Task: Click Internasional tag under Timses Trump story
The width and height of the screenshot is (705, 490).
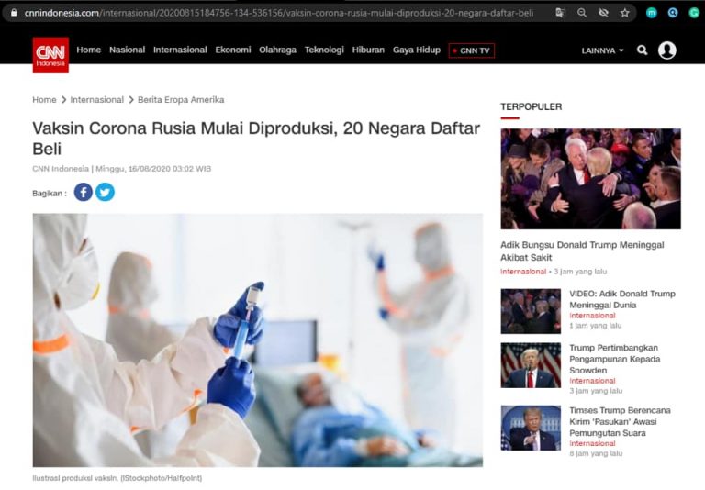Action: coord(592,443)
